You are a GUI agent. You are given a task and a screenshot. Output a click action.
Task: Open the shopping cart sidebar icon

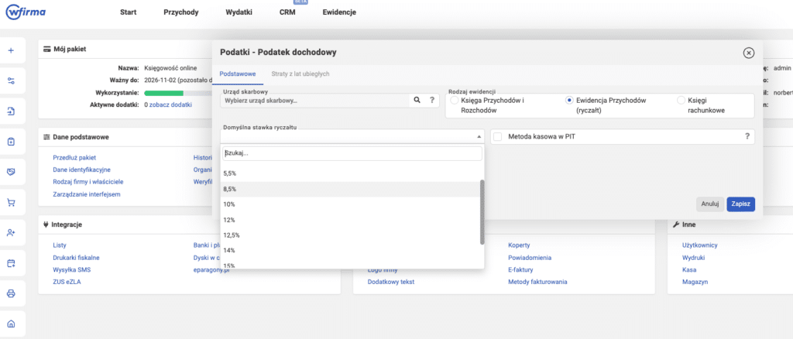tap(11, 203)
